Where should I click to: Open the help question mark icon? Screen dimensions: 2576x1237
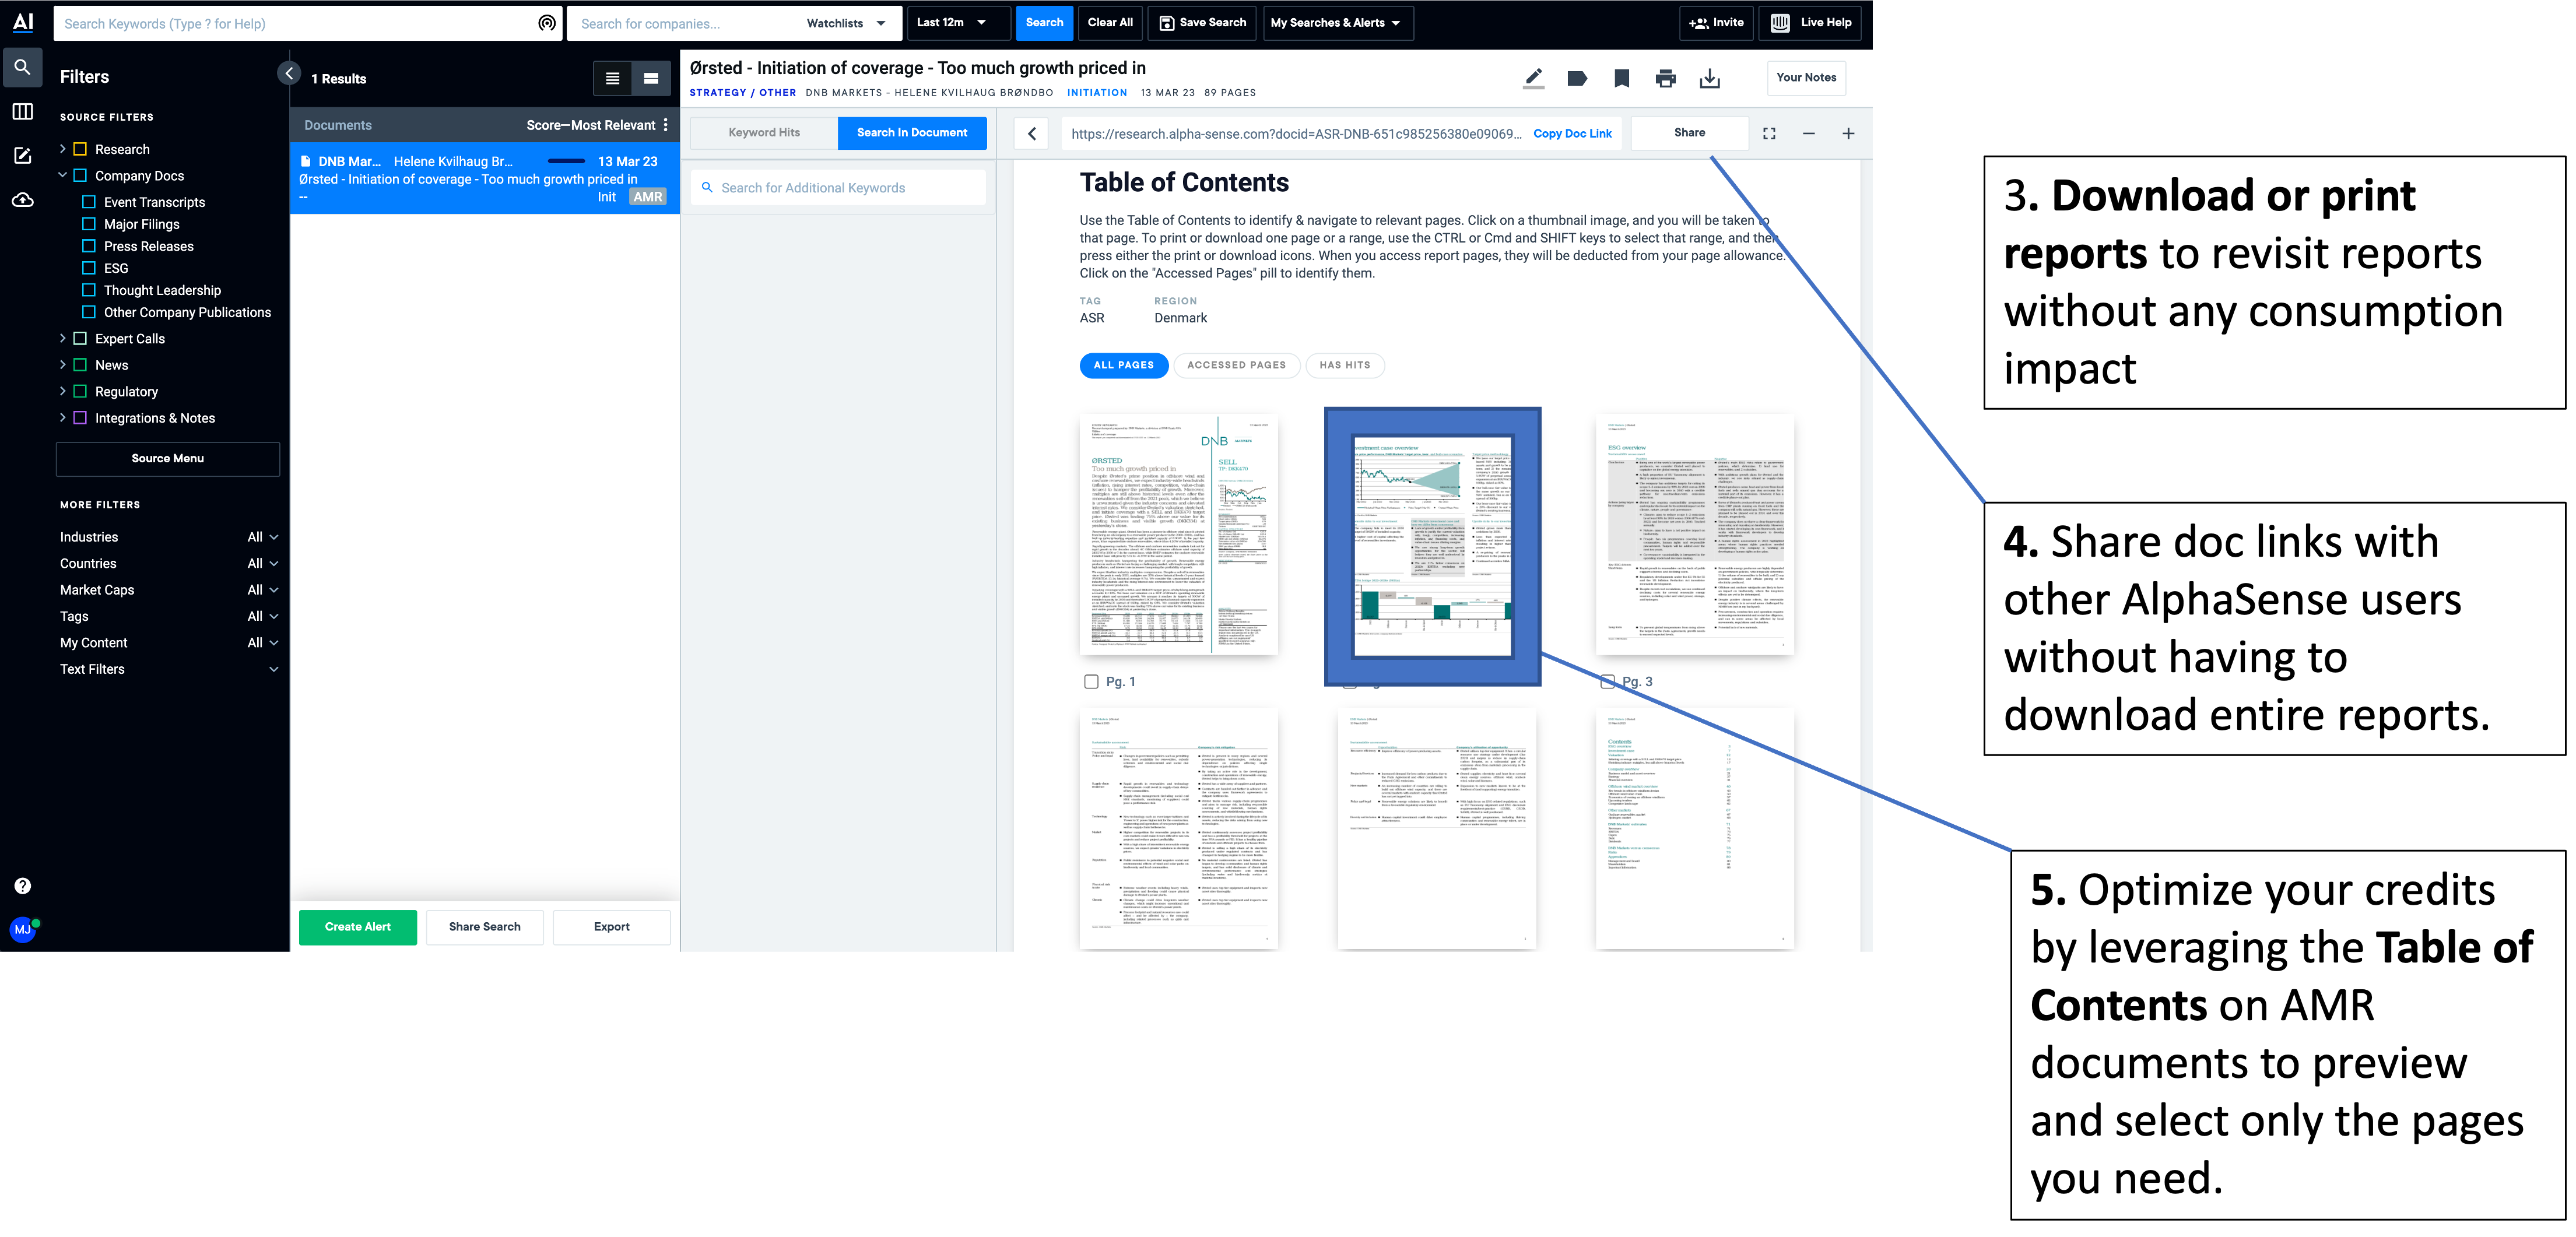tap(22, 886)
